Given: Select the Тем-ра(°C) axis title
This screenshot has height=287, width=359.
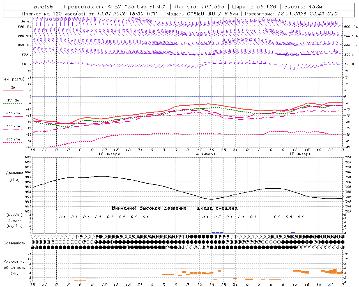Looking at the screenshot, I should coord(13,79).
